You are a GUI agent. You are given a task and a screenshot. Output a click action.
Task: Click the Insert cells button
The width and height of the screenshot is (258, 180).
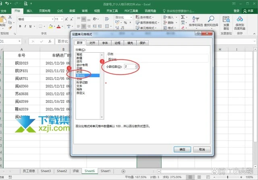pos(169,17)
